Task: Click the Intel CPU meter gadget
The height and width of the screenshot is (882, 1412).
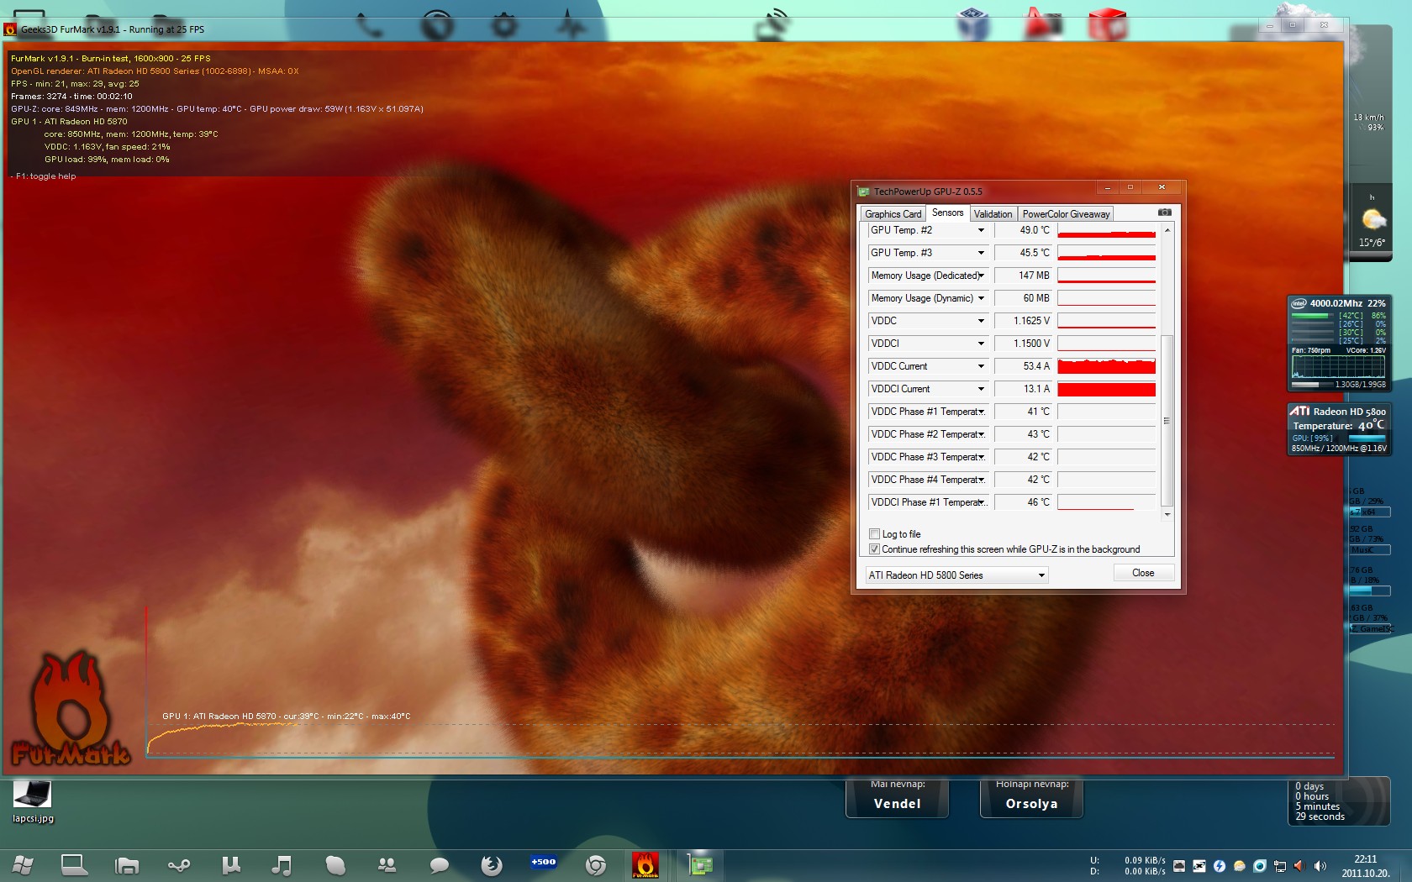Action: 1339,343
